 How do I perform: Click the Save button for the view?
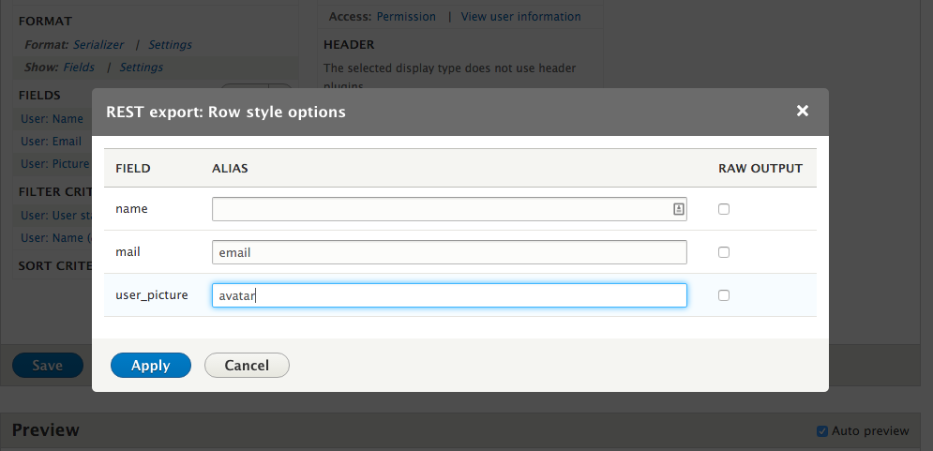click(x=47, y=366)
